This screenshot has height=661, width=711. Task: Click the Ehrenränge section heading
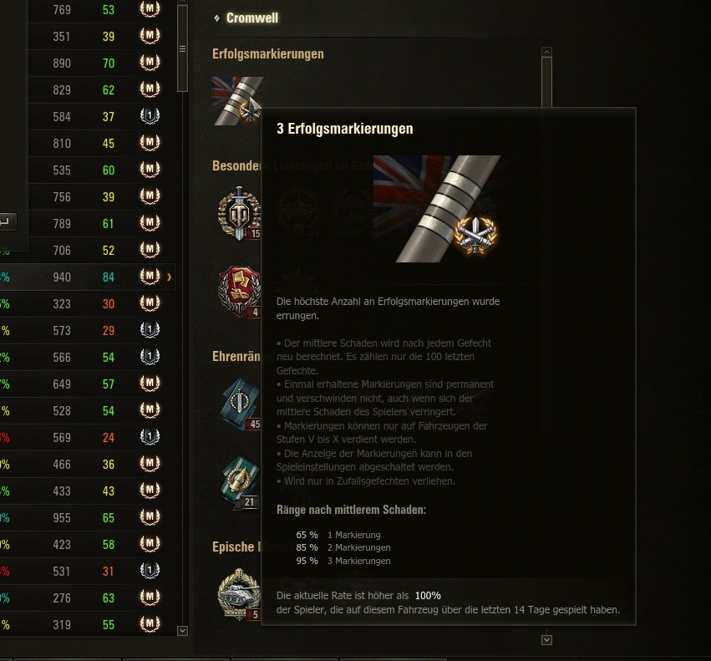pos(236,357)
